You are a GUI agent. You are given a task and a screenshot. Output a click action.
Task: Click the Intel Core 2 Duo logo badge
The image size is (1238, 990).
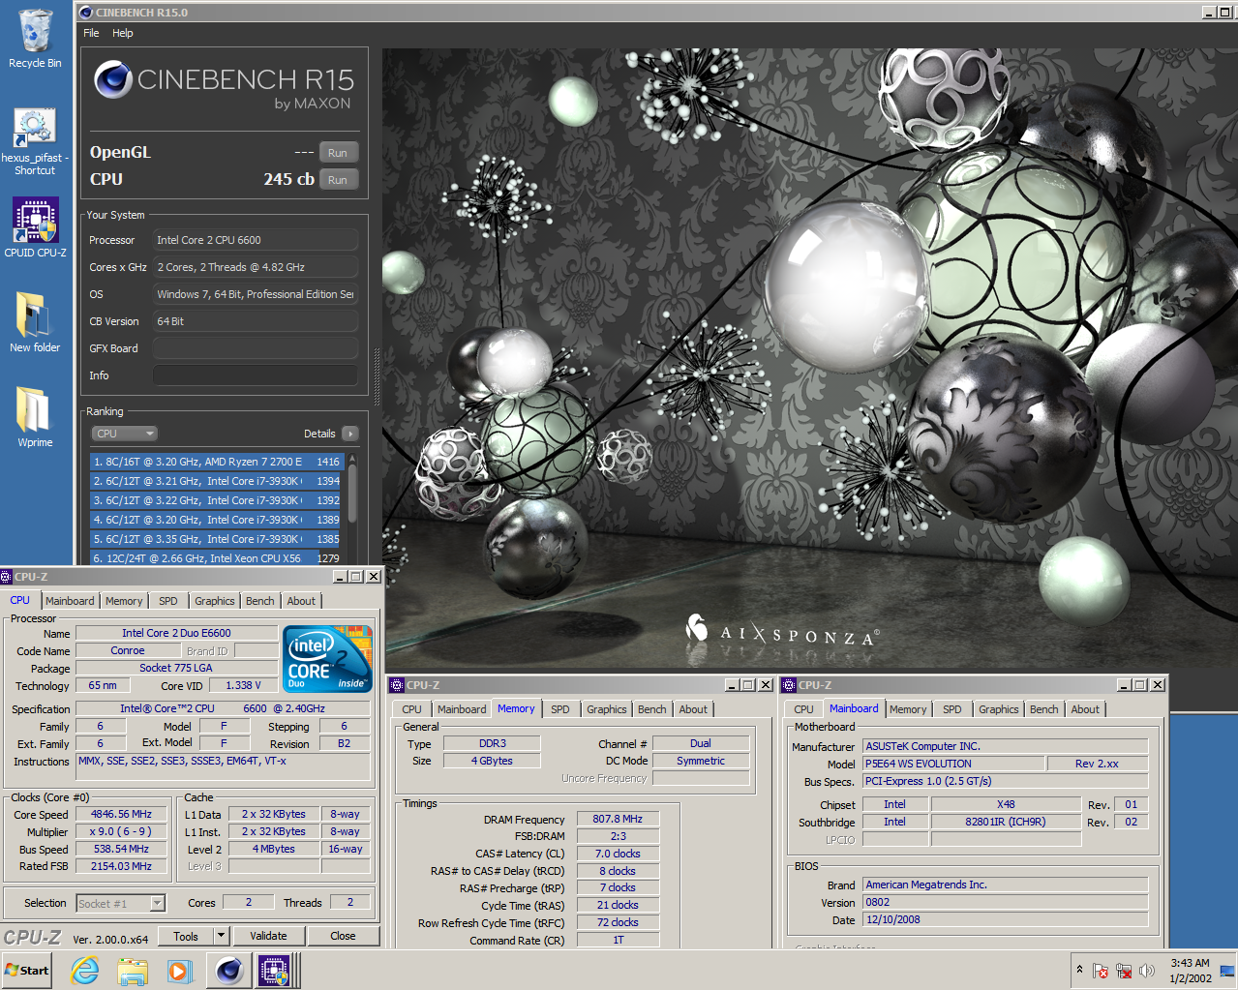(x=328, y=658)
